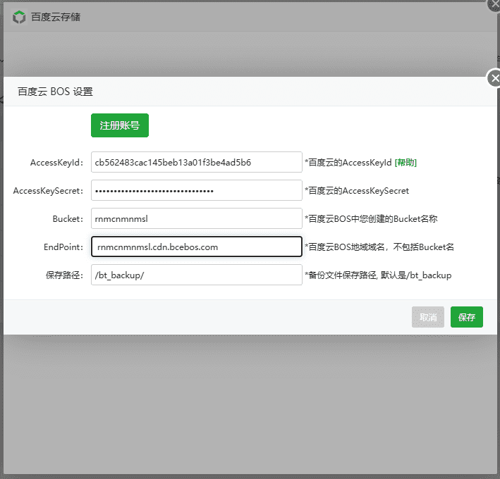This screenshot has height=479, width=500.
Task: Click the 取消 cancel button
Action: tap(428, 317)
